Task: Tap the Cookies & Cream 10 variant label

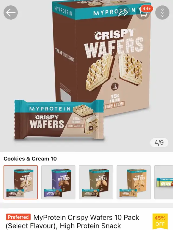Action: (x=30, y=159)
